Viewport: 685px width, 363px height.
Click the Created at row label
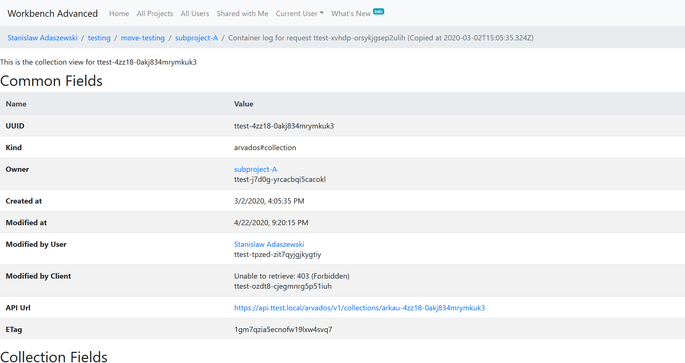click(24, 201)
